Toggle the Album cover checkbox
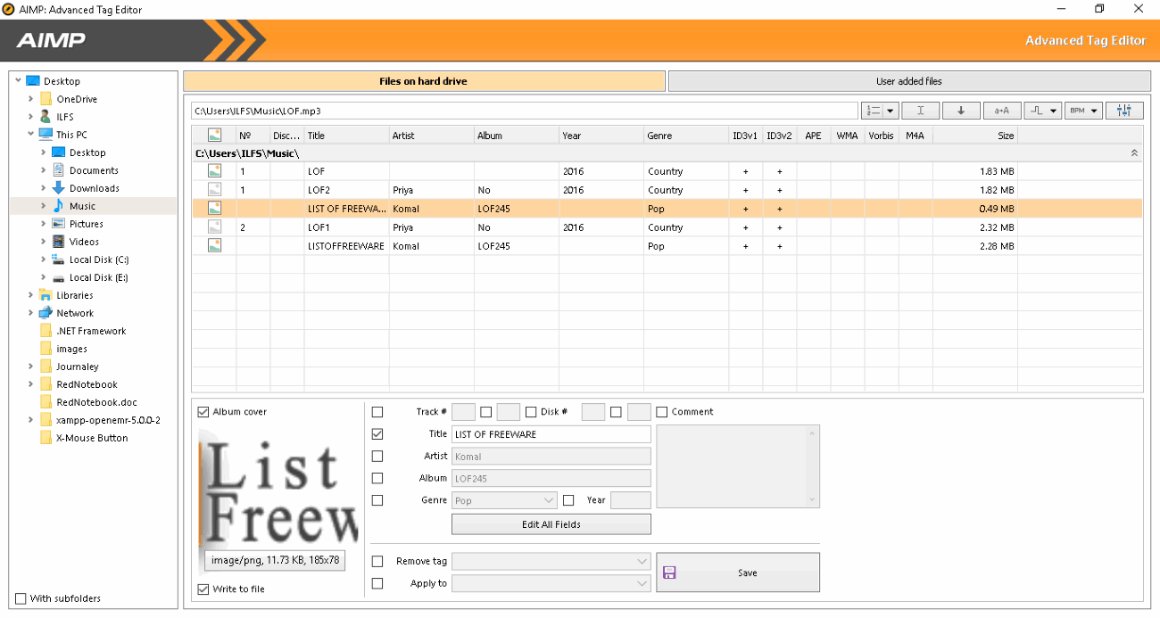1160x618 pixels. [x=203, y=412]
